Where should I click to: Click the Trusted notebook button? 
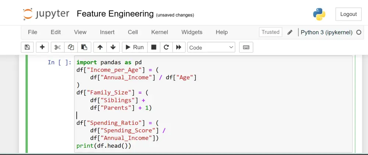[270, 32]
